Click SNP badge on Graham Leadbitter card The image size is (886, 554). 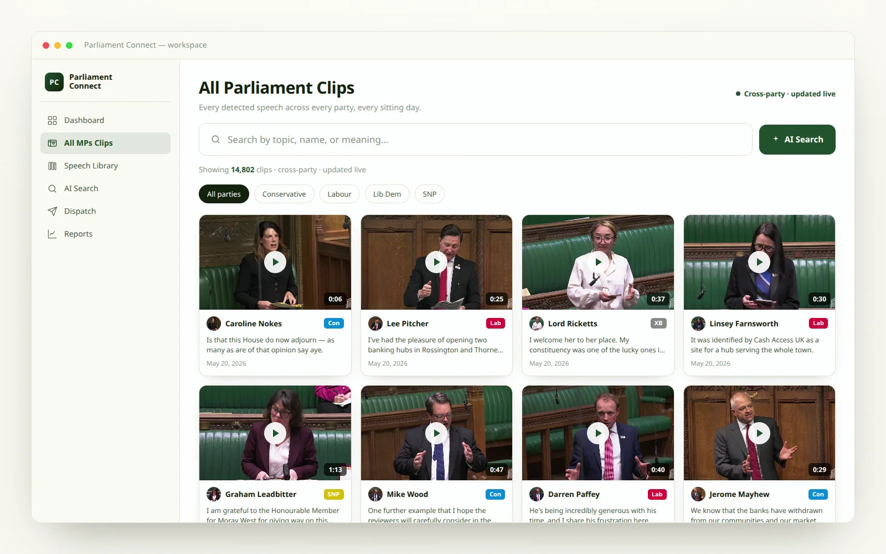[x=334, y=494]
